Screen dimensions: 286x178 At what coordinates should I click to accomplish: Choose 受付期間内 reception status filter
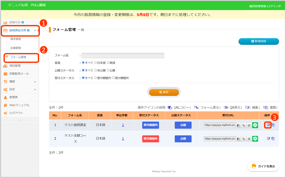(96, 78)
